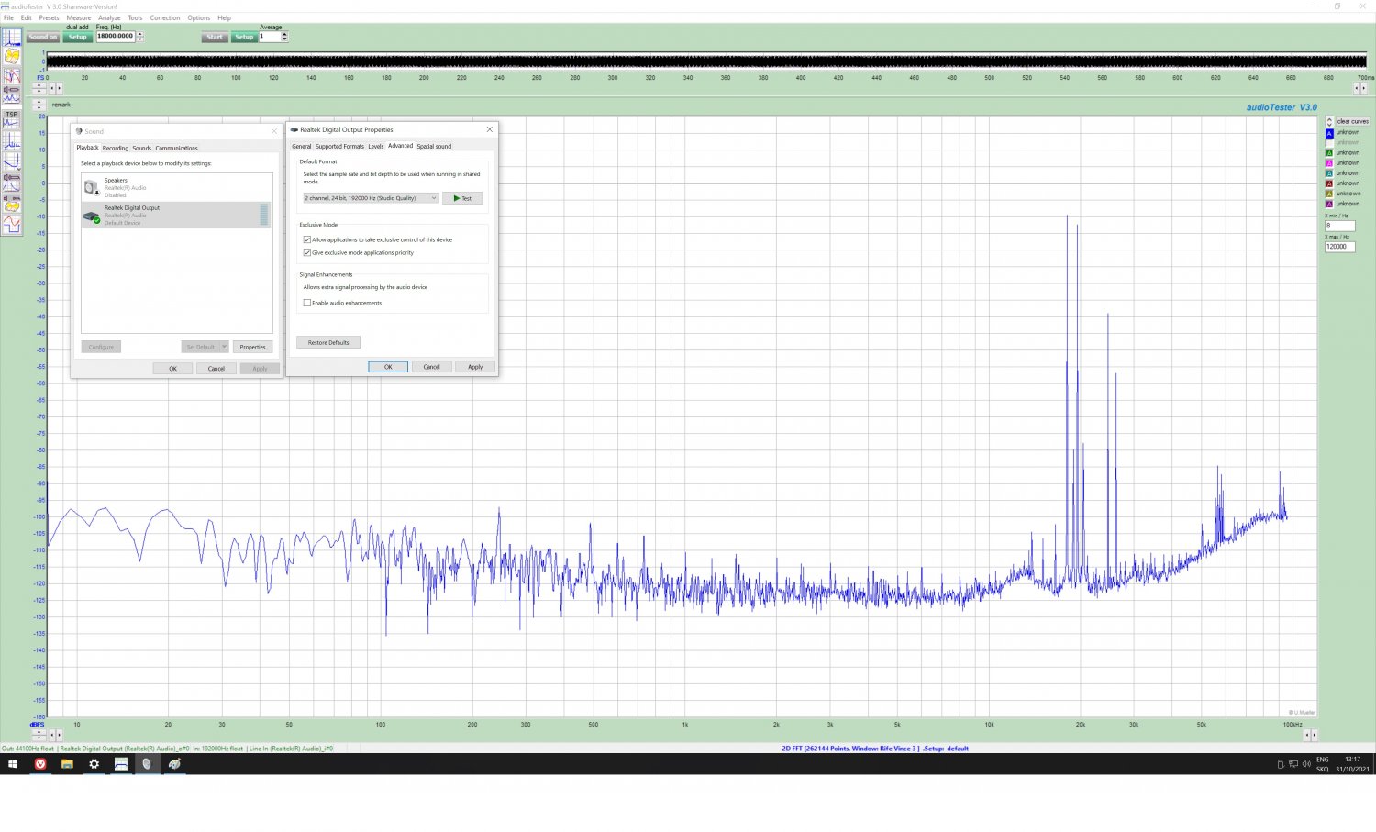Image resolution: width=1376 pixels, height=832 pixels.
Task: Click the clear curves button
Action: coord(1353,121)
